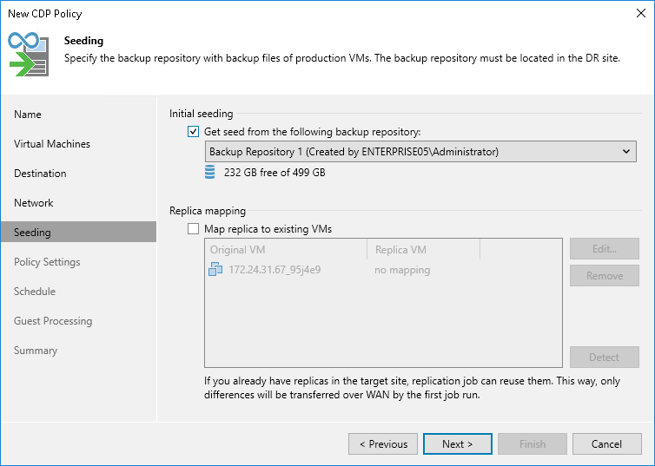Click the Detect button
The height and width of the screenshot is (466, 655).
click(605, 358)
